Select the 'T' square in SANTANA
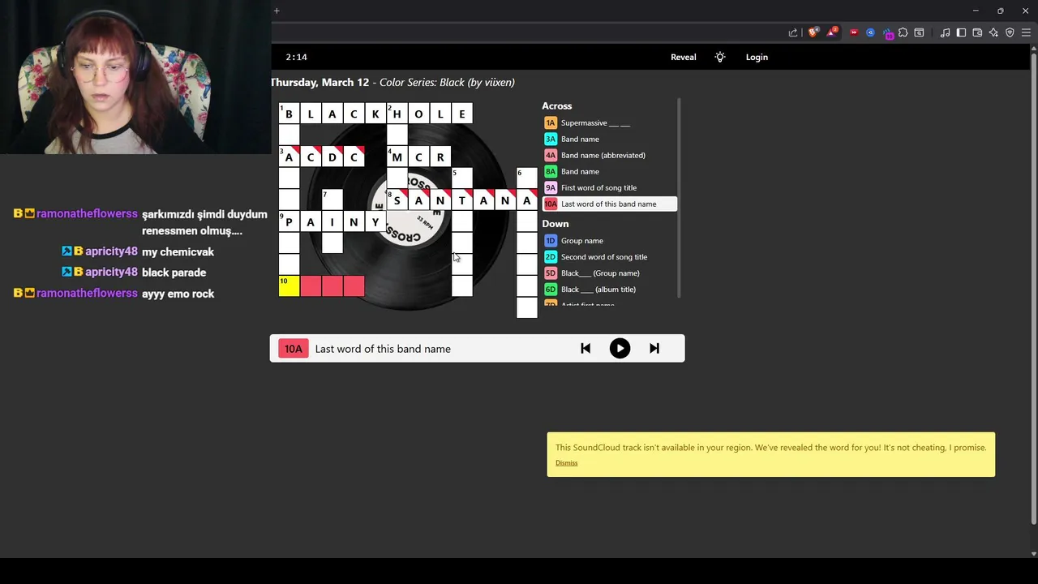The width and height of the screenshot is (1038, 584). tap(461, 200)
